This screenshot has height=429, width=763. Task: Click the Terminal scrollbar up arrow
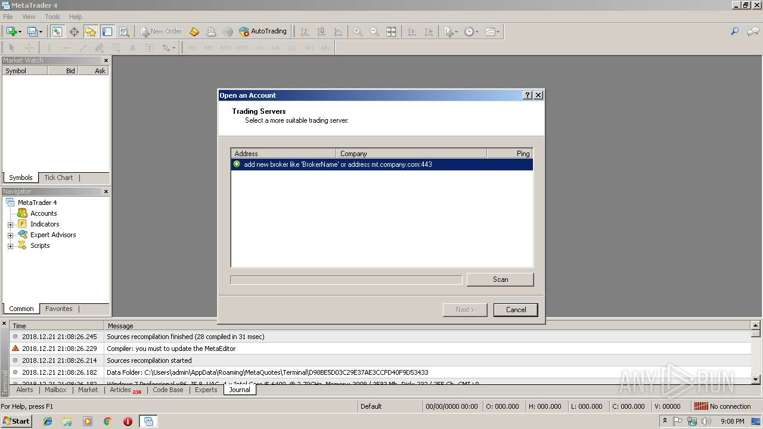(756, 325)
